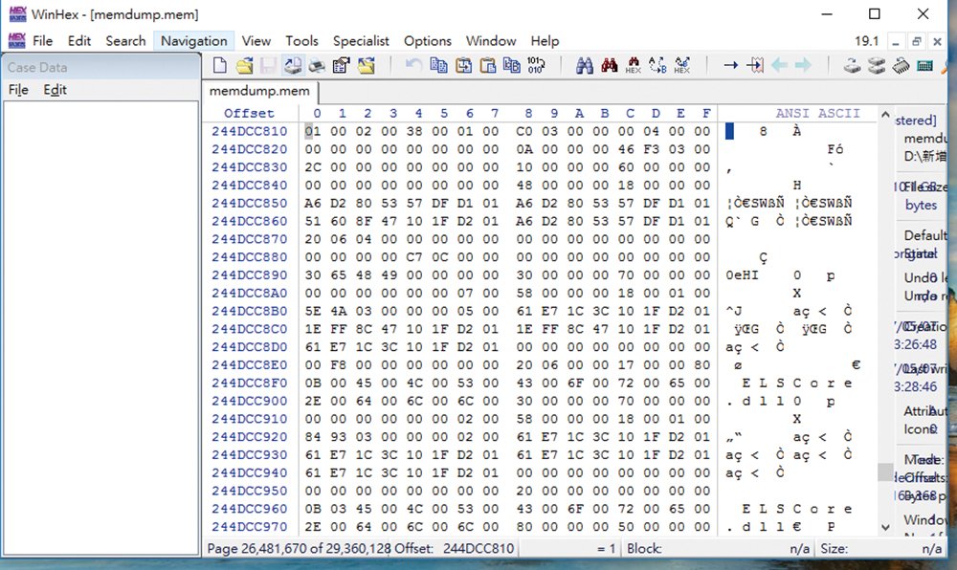Click scroll up arrow of hex view

885,114
